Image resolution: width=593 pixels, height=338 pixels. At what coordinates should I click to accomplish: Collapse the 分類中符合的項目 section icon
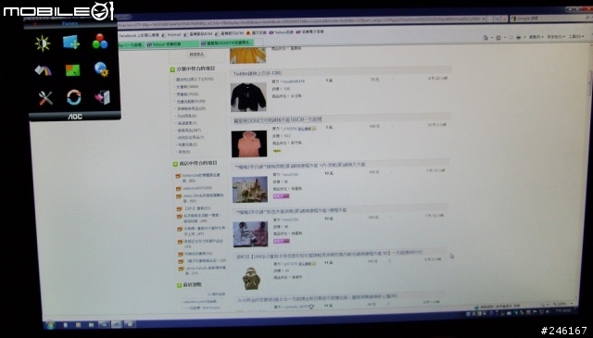point(172,69)
